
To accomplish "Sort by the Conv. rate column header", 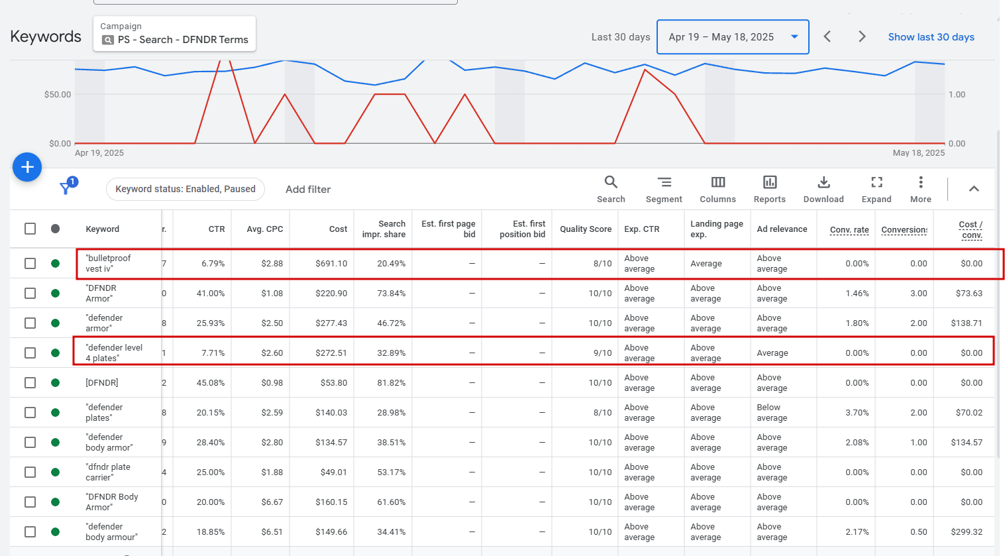I will point(849,230).
